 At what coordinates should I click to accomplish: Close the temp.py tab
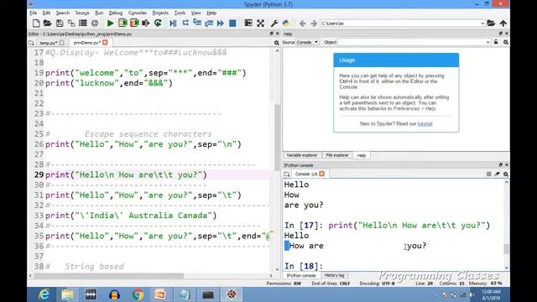(61, 43)
